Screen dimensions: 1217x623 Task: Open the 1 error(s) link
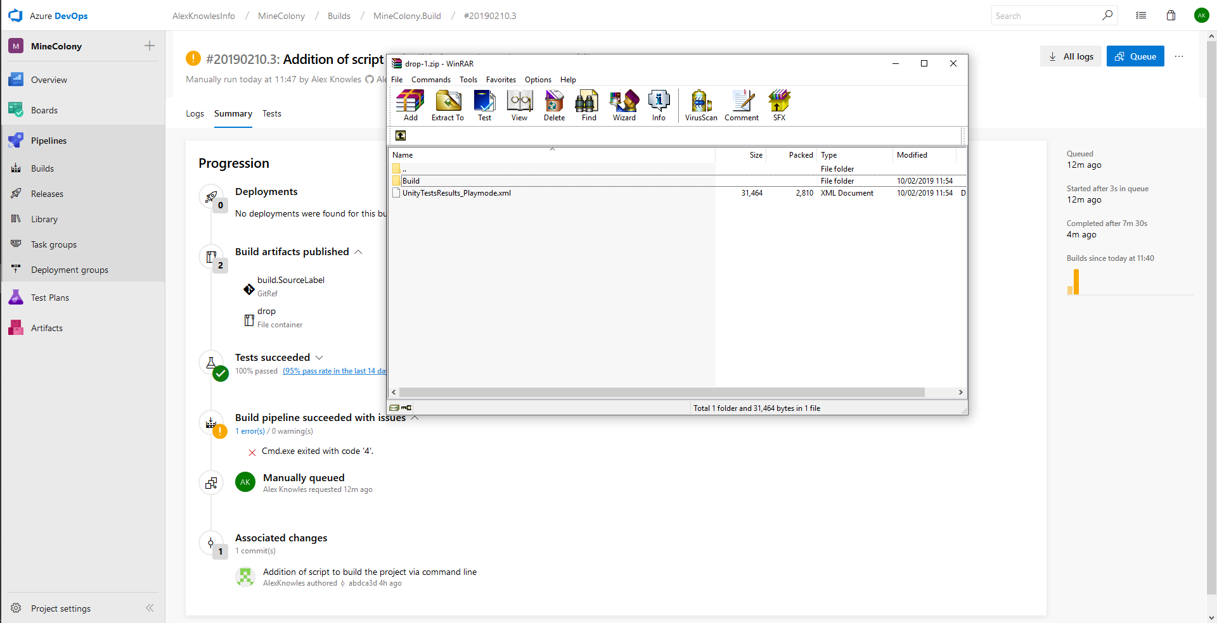(x=250, y=431)
